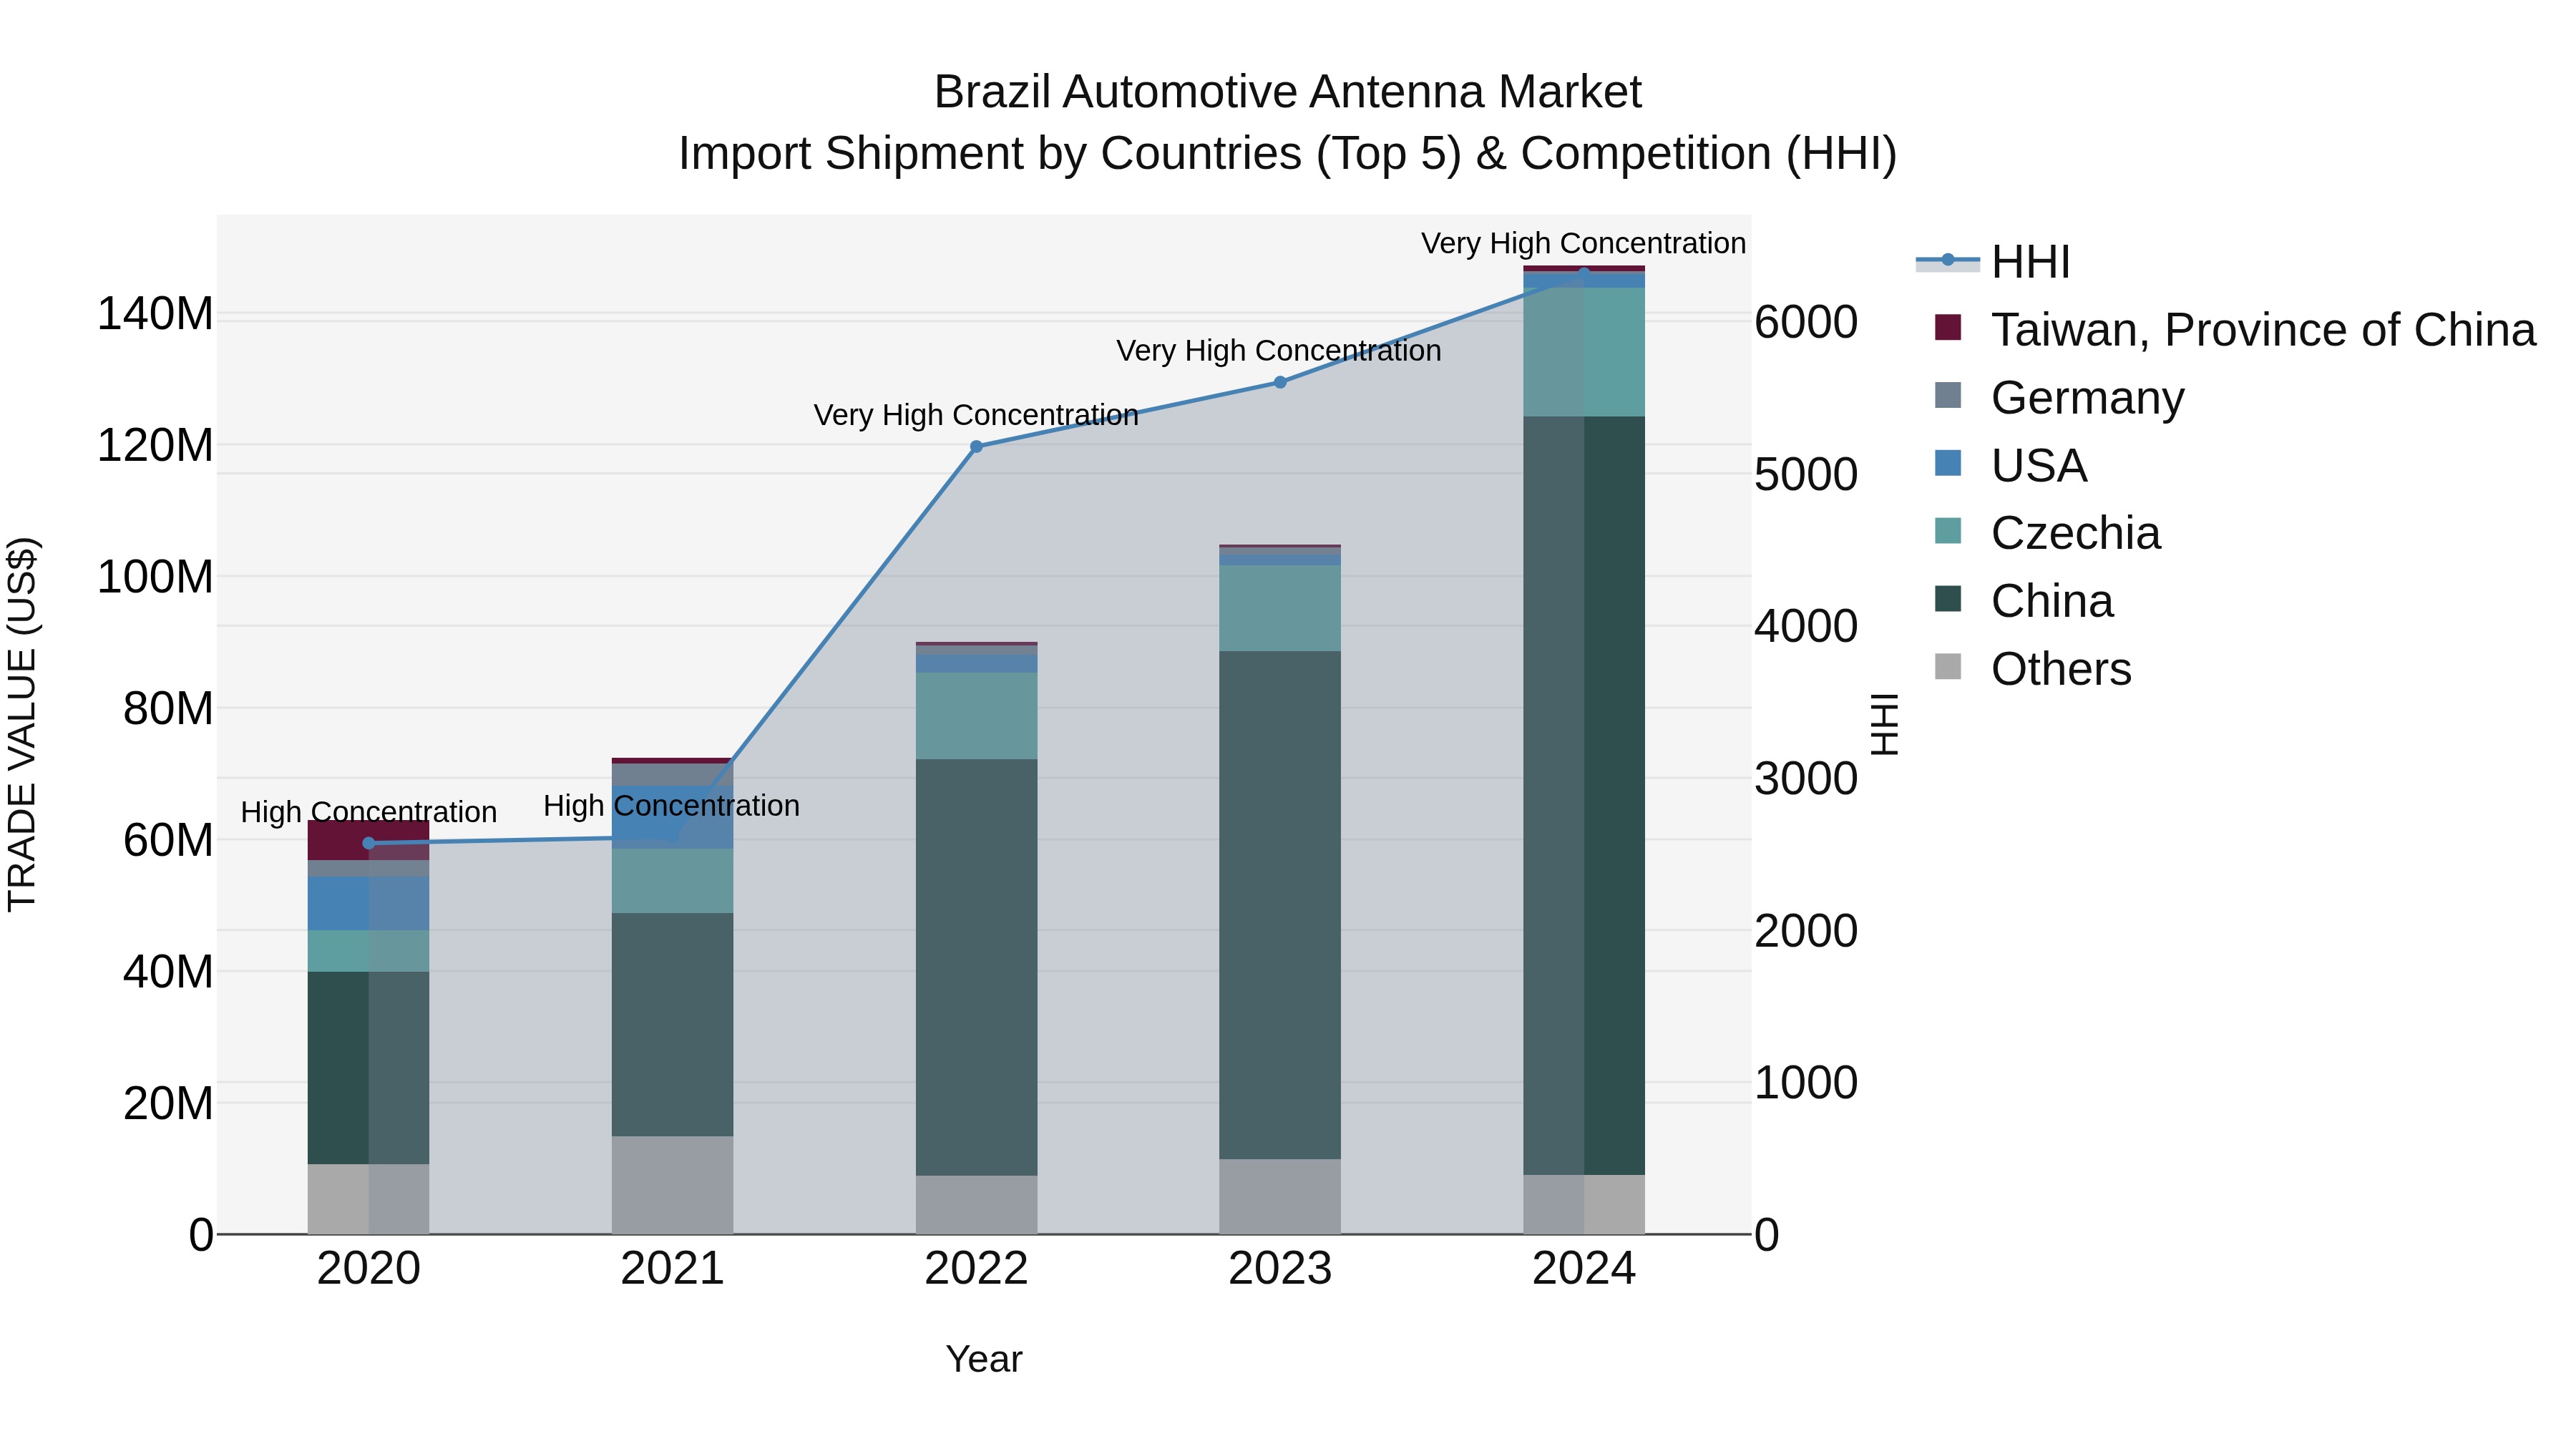The image size is (2576, 1449).
Task: Click the Year axis title
Action: click(984, 1359)
